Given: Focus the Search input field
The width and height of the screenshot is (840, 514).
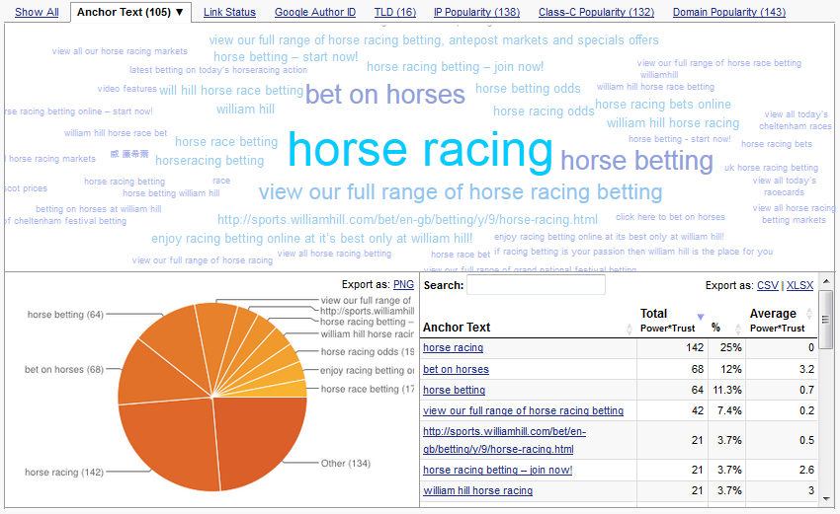Looking at the screenshot, I should (536, 285).
